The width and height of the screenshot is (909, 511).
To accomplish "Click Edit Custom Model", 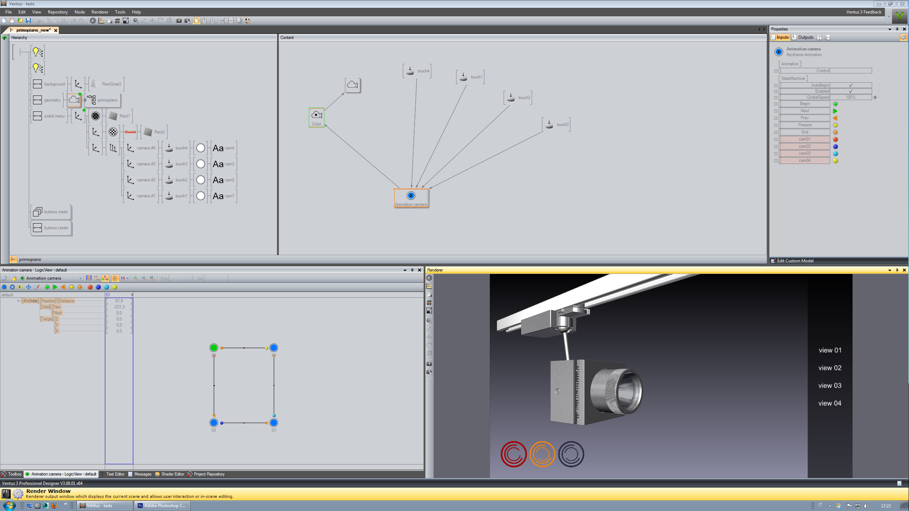I will tap(795, 261).
